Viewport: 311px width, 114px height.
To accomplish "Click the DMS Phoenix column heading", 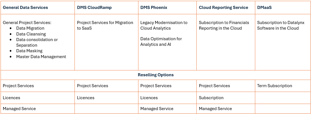I will [154, 8].
